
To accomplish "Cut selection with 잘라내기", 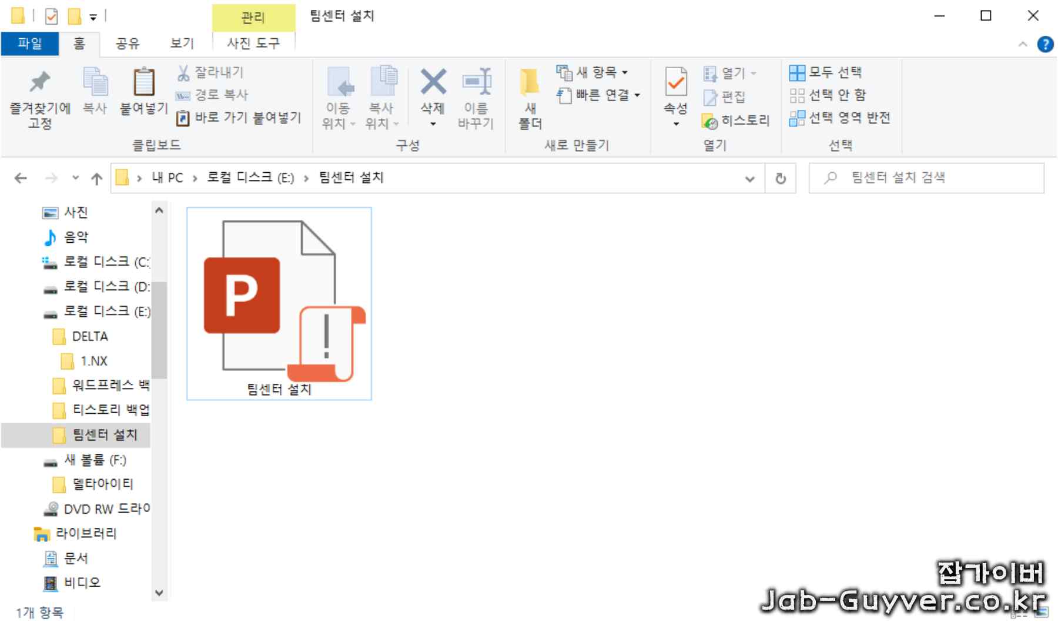I will click(x=210, y=72).
